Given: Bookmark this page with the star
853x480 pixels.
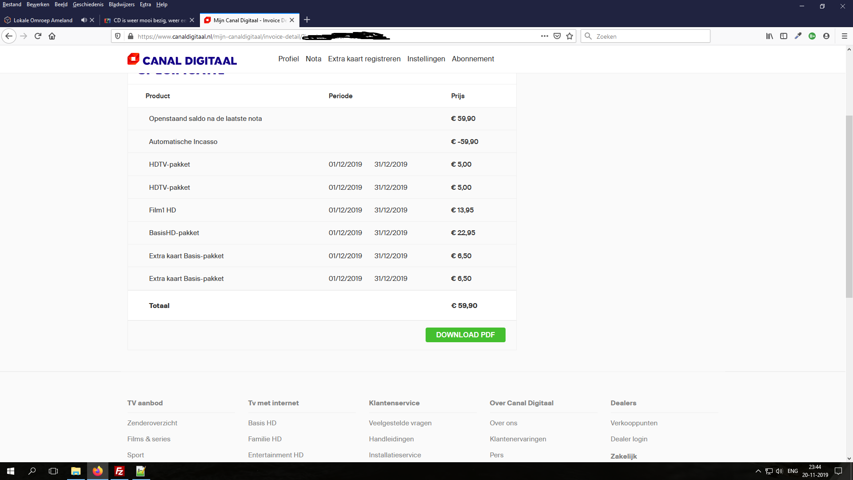Looking at the screenshot, I should [x=570, y=36].
